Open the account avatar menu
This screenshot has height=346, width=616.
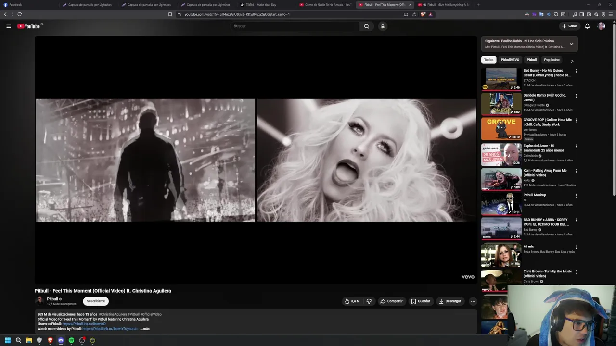point(601,26)
